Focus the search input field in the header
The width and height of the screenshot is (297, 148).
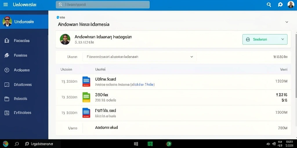[103, 5]
